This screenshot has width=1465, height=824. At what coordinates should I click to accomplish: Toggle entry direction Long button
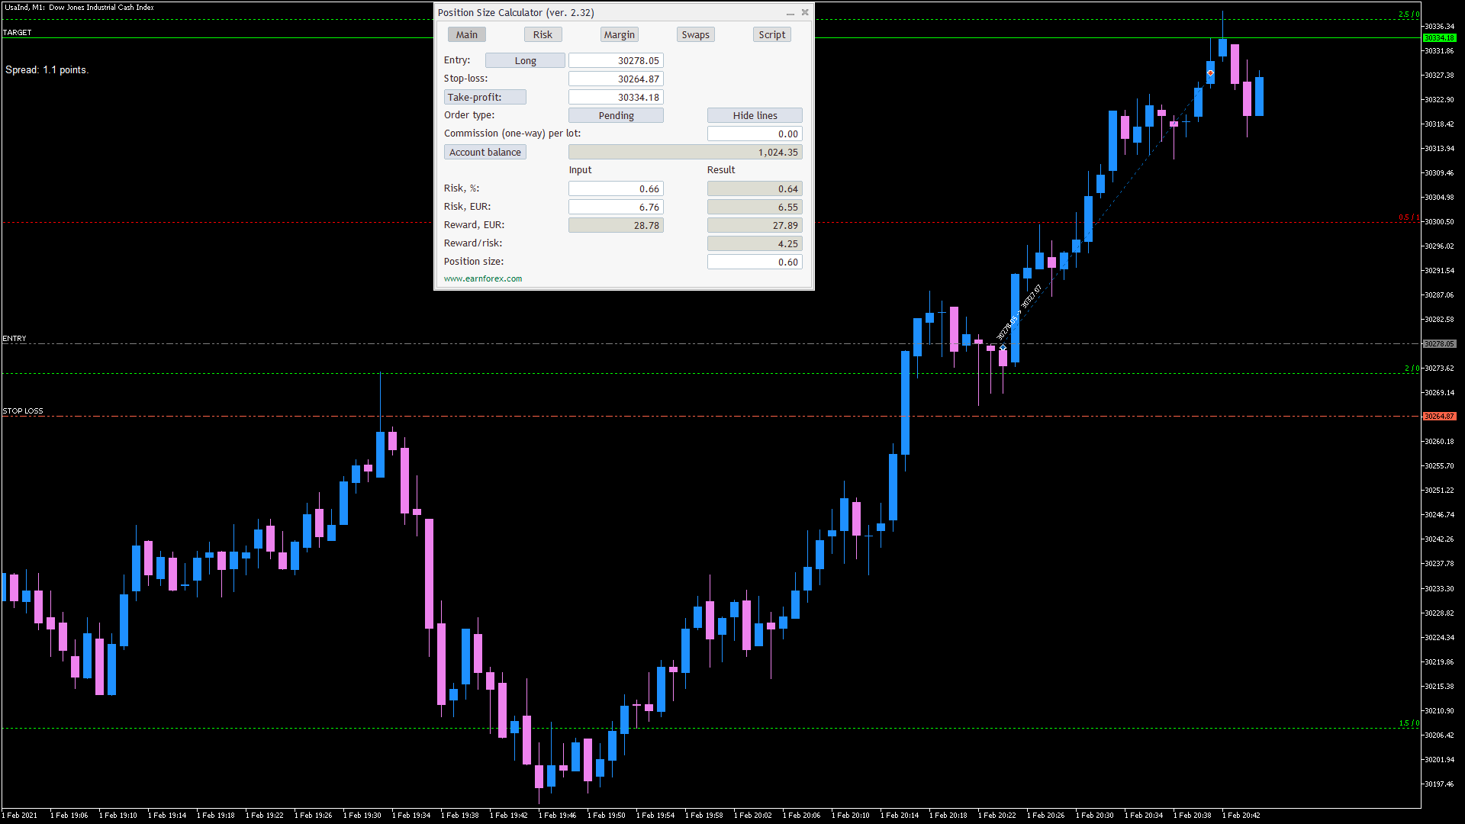pos(525,60)
